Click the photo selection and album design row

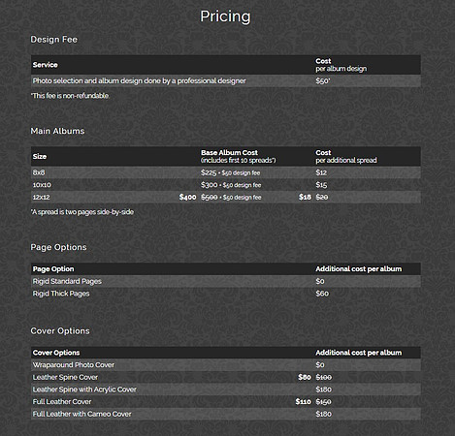[226, 80]
